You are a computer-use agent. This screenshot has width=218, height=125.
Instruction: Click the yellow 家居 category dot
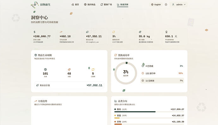tap(115, 116)
